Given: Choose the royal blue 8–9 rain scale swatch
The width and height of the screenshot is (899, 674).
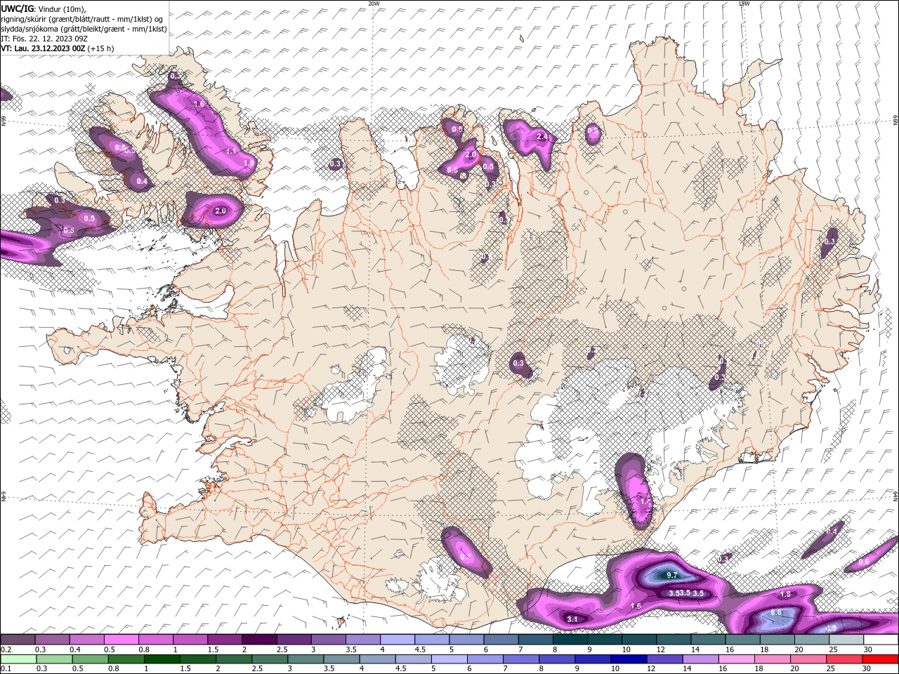Looking at the screenshot, I should (x=558, y=659).
